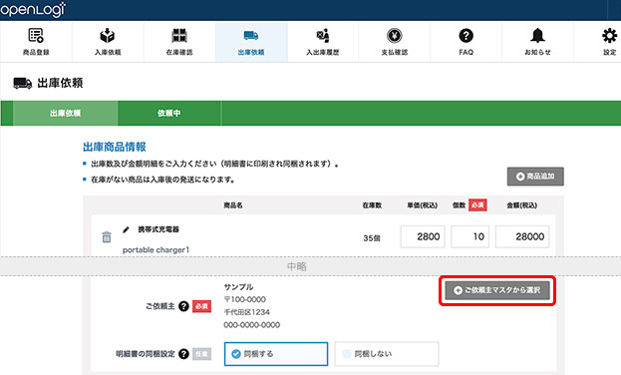621x375 pixels.
Task: Click ご依頼主マスタから選択 button
Action: (497, 290)
